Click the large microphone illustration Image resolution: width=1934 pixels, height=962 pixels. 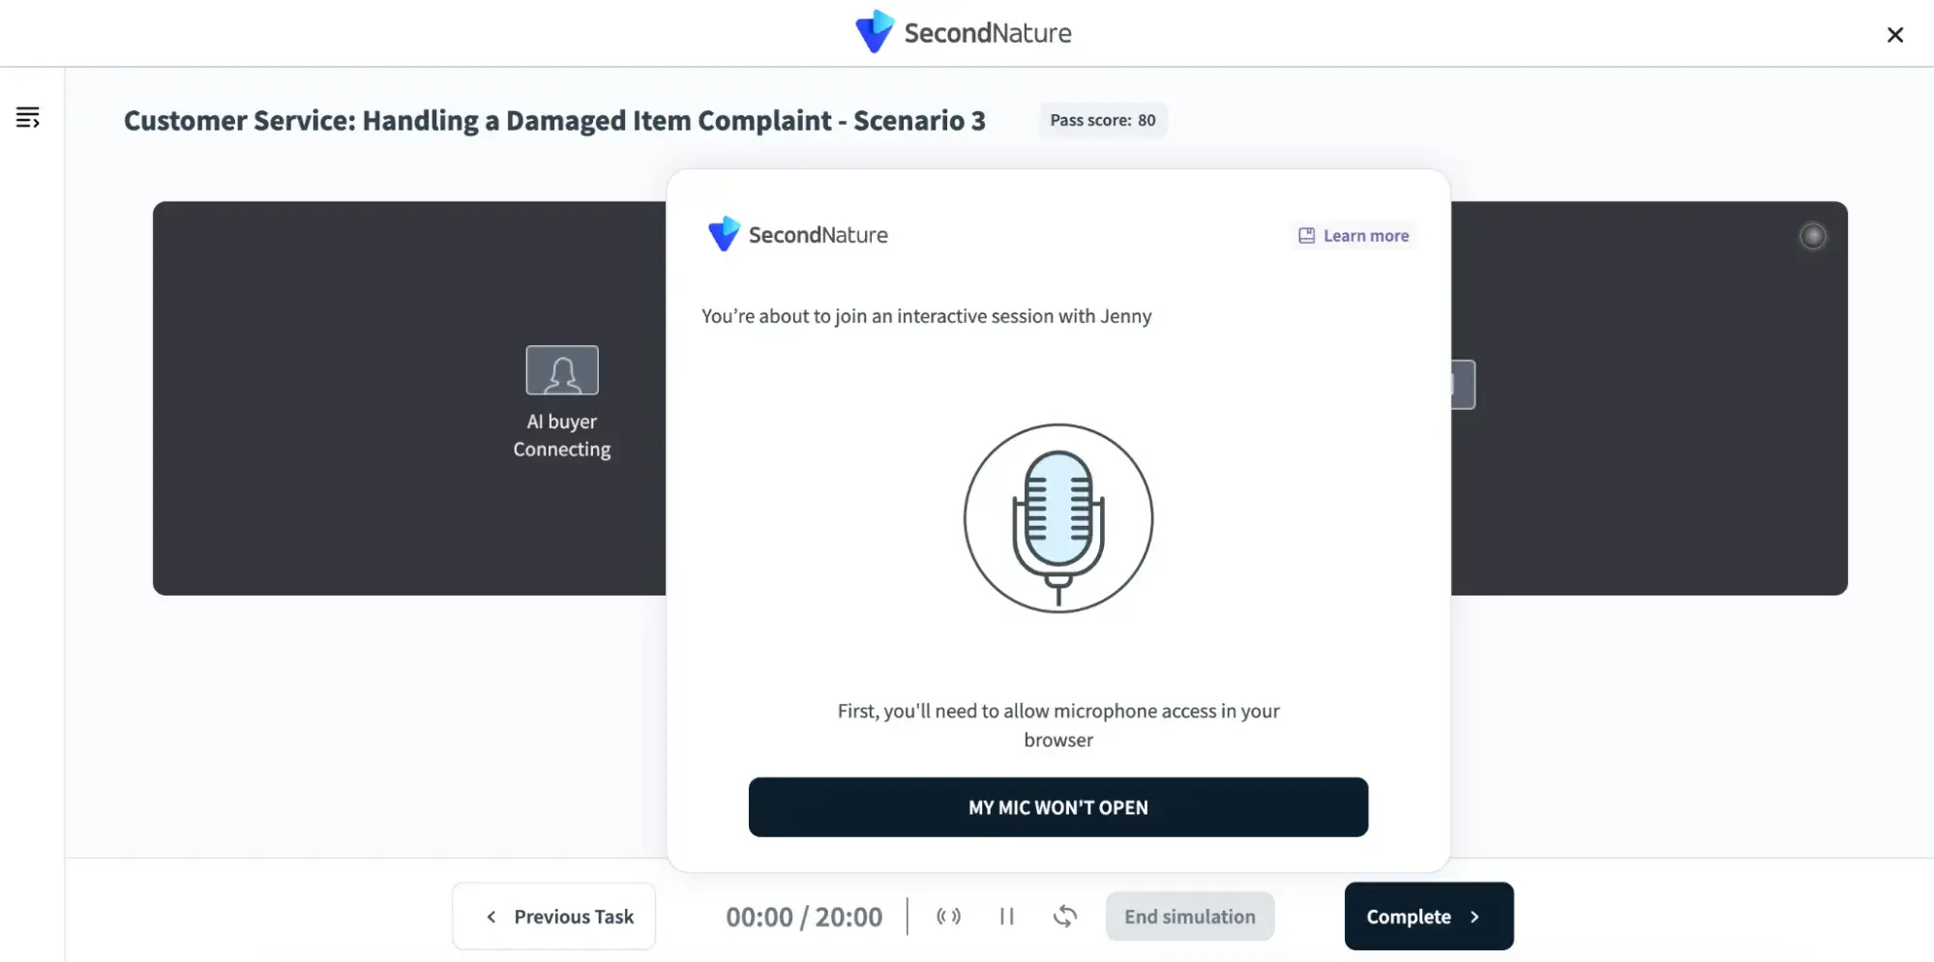tap(1057, 518)
